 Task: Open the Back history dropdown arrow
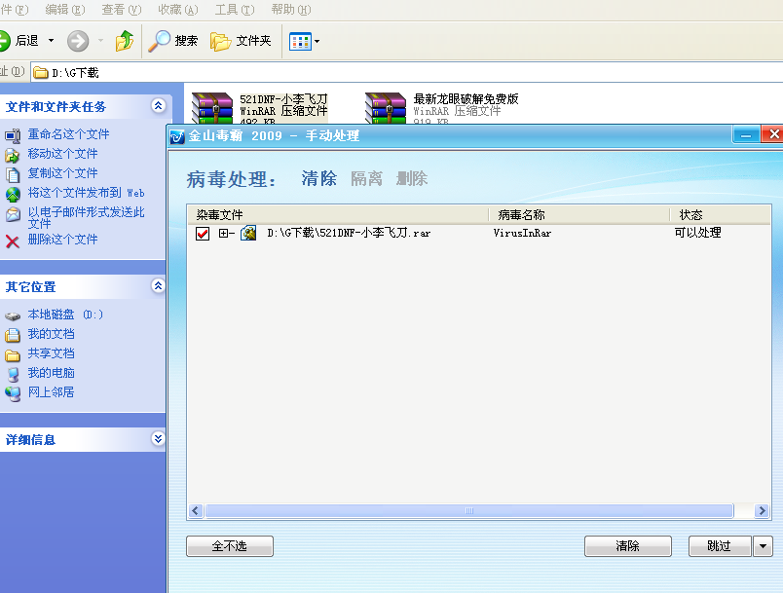[x=51, y=41]
